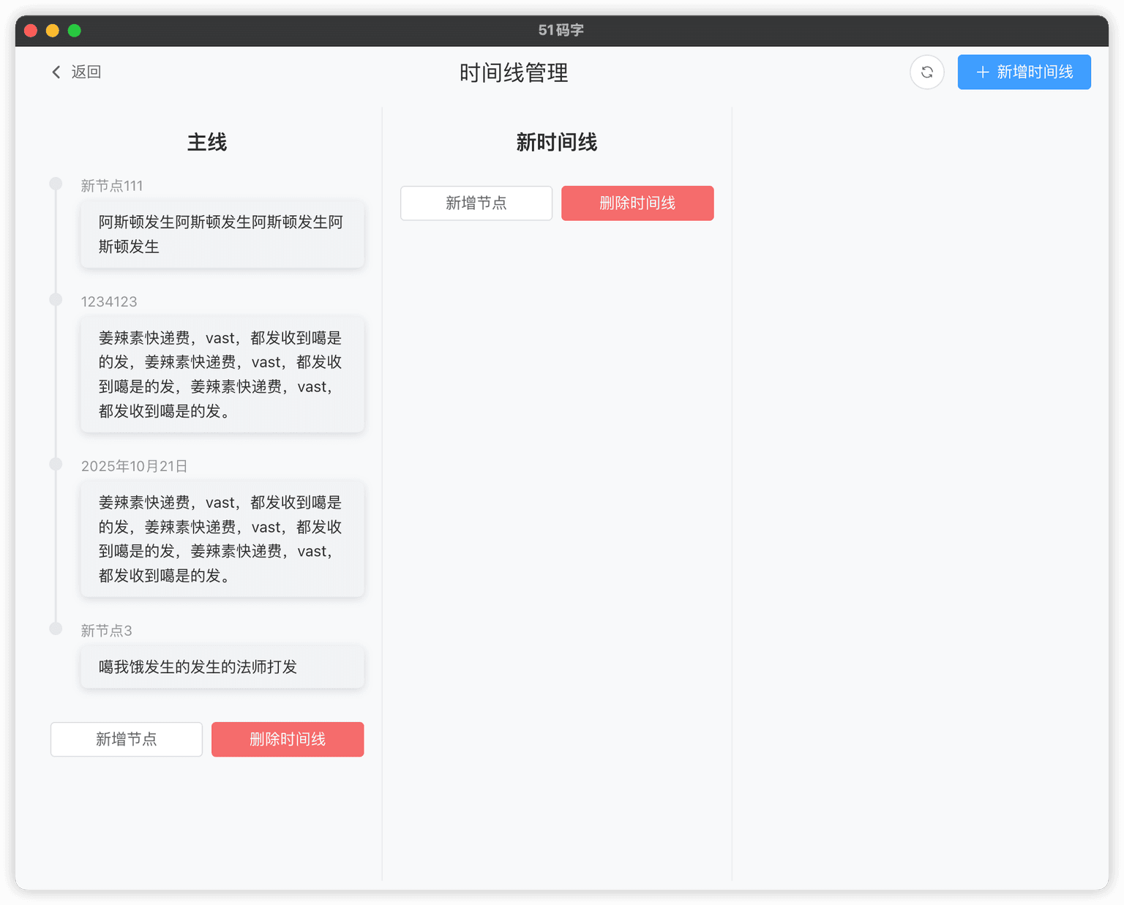
Task: Open the 新节点111 content card
Action: point(222,234)
